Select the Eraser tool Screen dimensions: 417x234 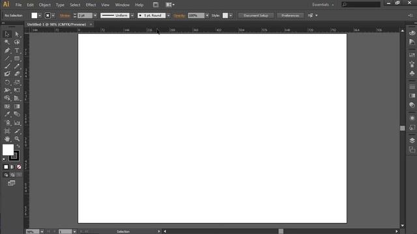(17, 74)
